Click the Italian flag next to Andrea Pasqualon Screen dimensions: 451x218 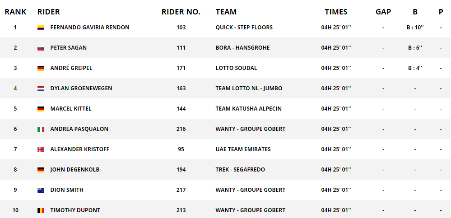[41, 129]
